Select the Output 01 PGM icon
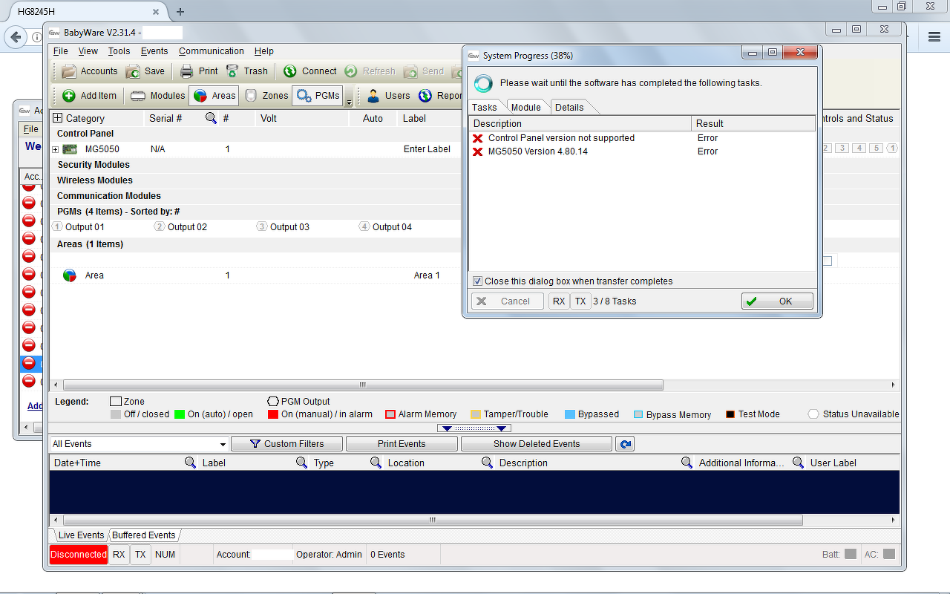Screen dimensions: 950x594 tap(57, 226)
